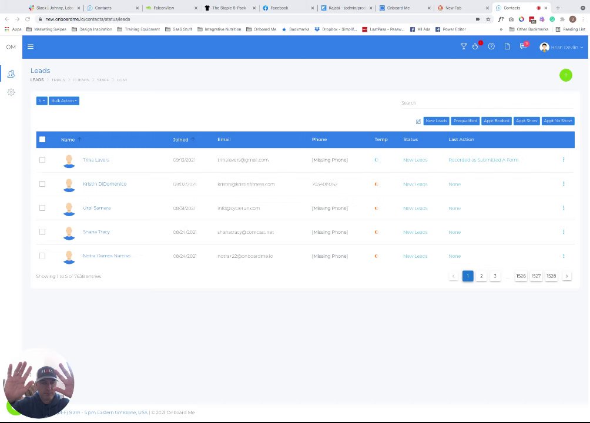Open row actions menu for Kristin DiDomenico
The width and height of the screenshot is (590, 423).
(x=564, y=184)
